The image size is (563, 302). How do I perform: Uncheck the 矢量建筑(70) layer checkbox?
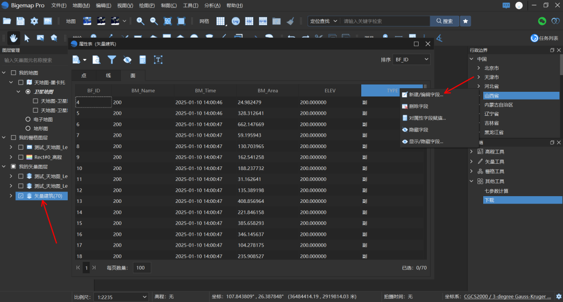coord(21,196)
